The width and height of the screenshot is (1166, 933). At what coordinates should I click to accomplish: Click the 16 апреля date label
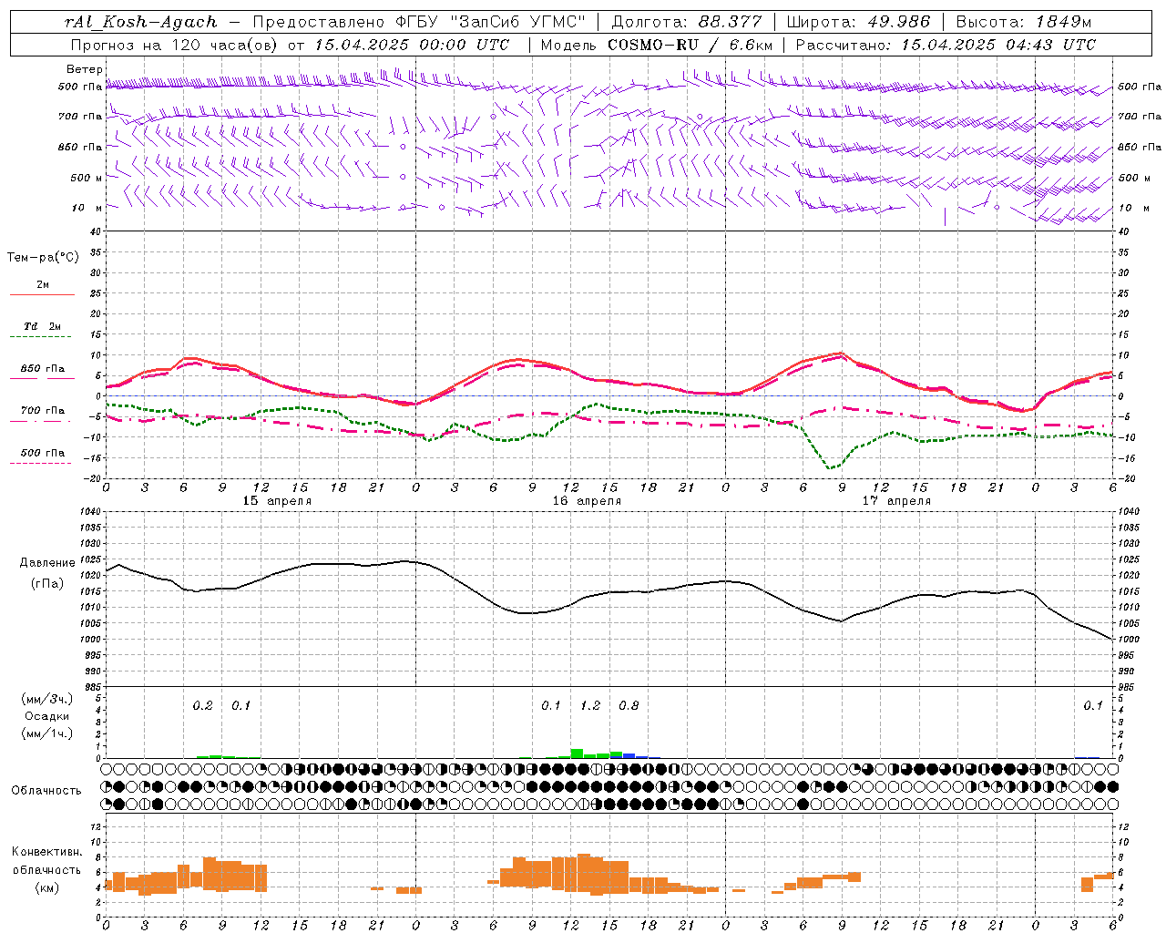coord(587,501)
